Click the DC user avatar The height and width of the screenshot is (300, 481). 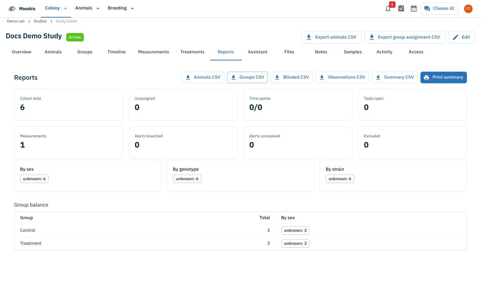click(x=468, y=9)
